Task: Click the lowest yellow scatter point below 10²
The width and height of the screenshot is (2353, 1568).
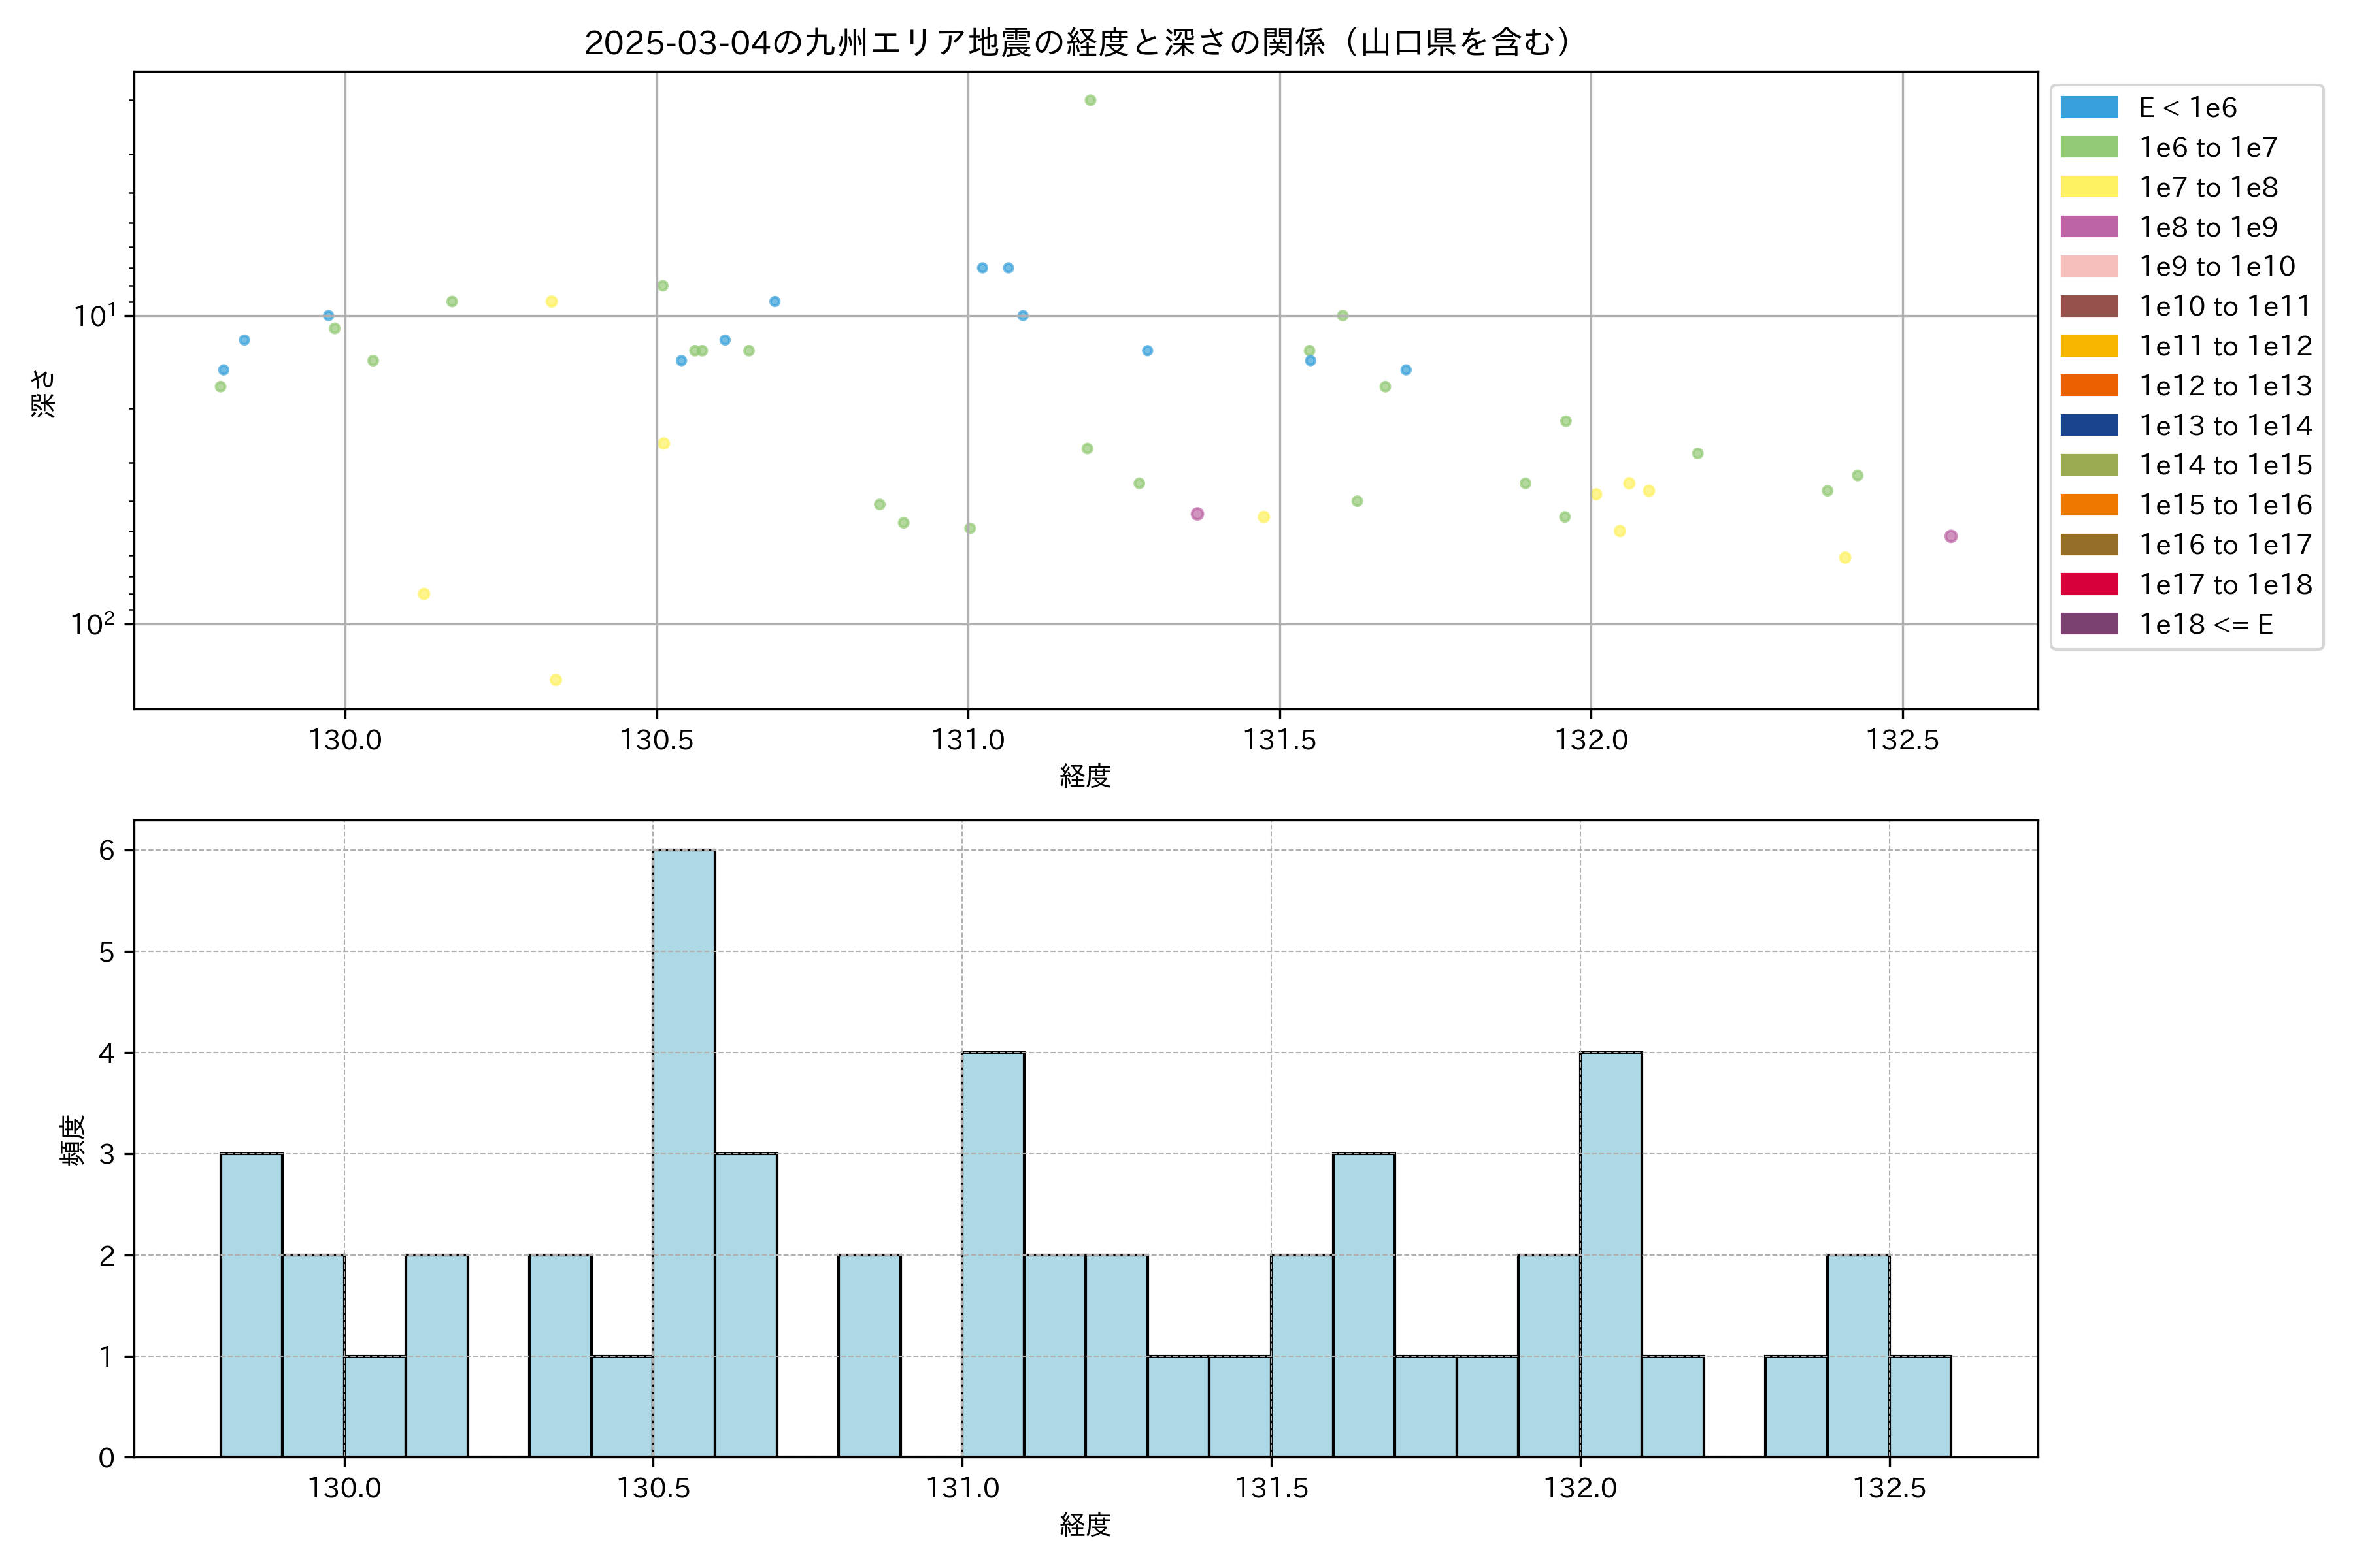Action: 555,680
